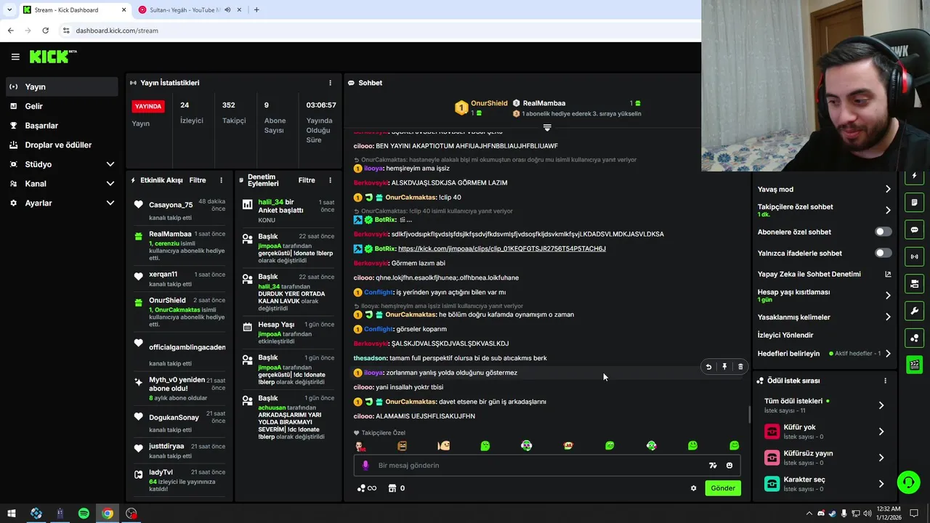This screenshot has height=523, width=930.
Task: Click the channel points infinity icon
Action: point(367,488)
